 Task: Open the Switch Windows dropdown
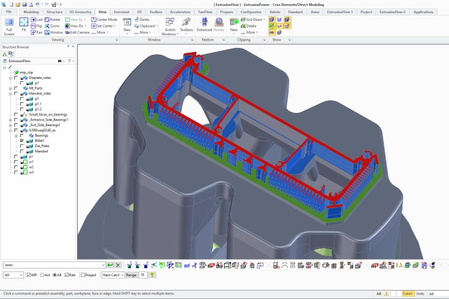[170, 26]
